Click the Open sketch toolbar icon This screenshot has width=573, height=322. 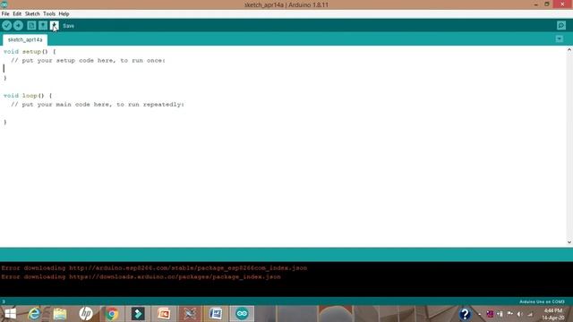coord(43,26)
